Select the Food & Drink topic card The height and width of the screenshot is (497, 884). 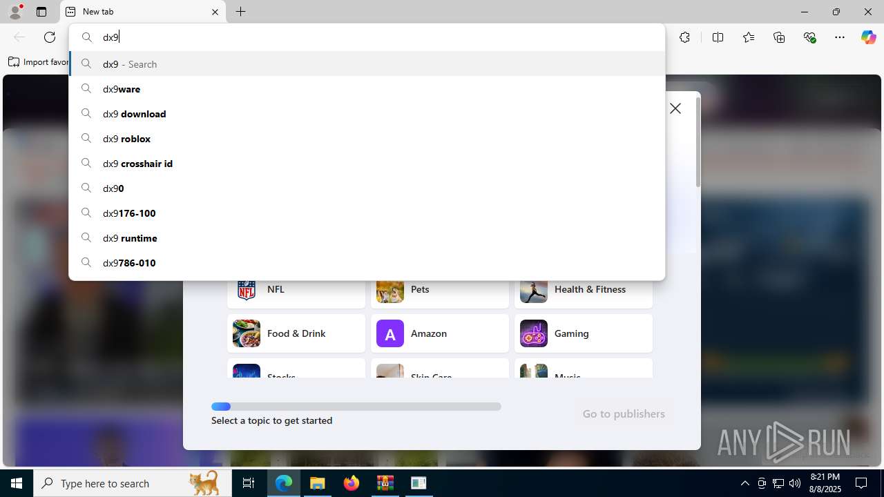click(296, 333)
